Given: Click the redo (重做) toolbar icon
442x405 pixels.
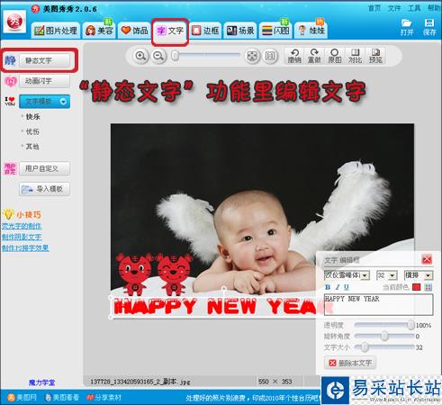Looking at the screenshot, I should [x=314, y=56].
